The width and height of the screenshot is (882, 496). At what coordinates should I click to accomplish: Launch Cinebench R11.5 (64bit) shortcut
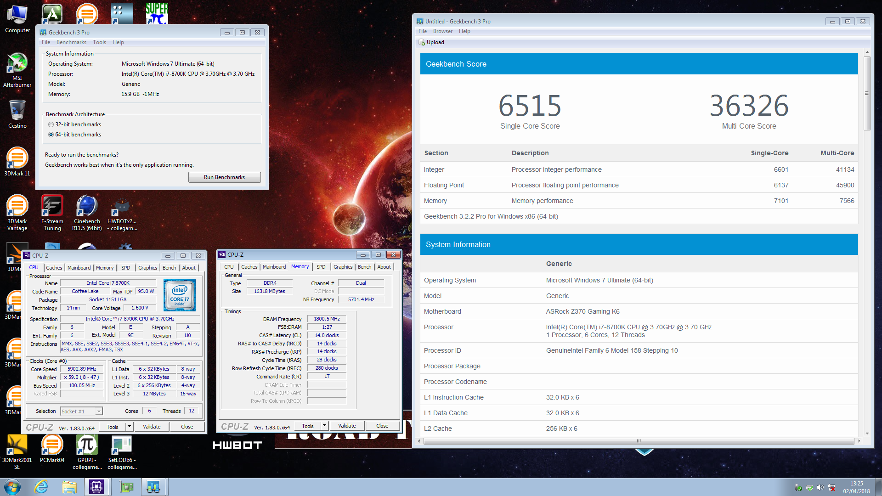[x=87, y=213]
